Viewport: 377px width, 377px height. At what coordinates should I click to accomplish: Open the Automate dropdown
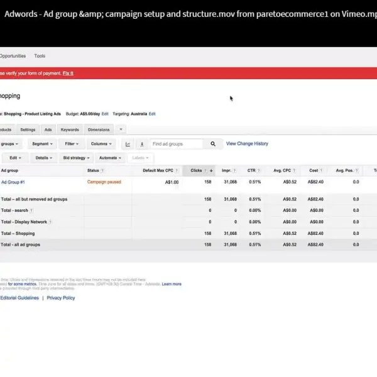point(110,158)
